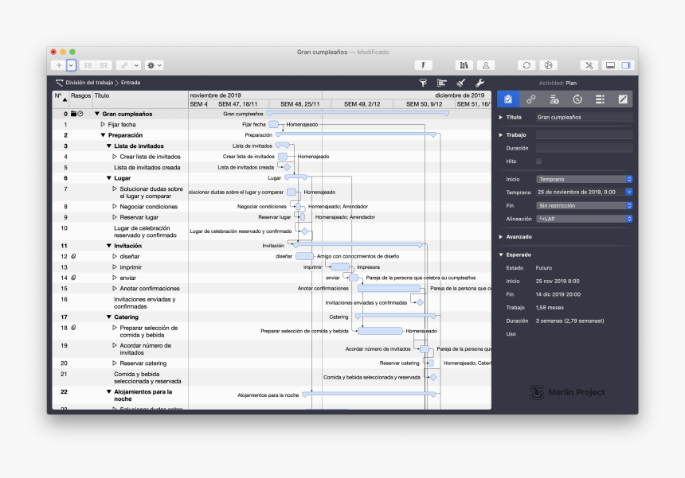
Task: Select the progress percent inspector tab
Action: [x=577, y=99]
